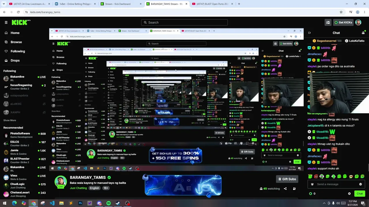Click the 18+ tag
369x207 pixels.
coord(106,188)
